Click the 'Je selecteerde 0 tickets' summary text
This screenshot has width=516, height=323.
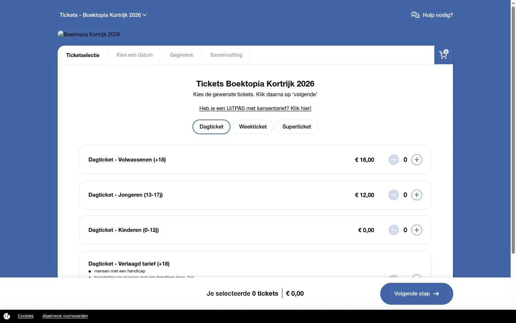[x=242, y=294]
